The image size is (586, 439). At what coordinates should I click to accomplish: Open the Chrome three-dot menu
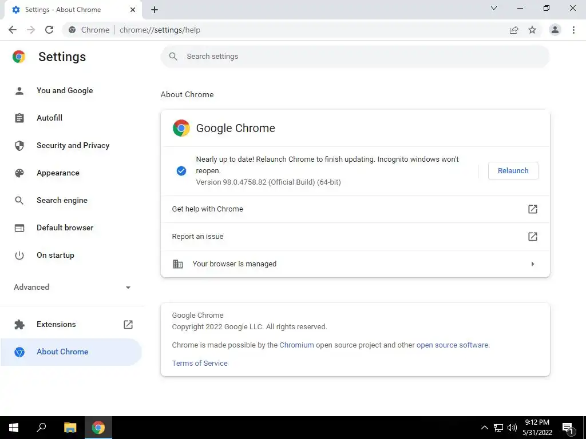coord(573,30)
